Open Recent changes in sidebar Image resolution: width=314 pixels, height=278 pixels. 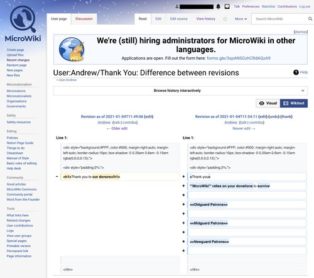click(x=18, y=60)
